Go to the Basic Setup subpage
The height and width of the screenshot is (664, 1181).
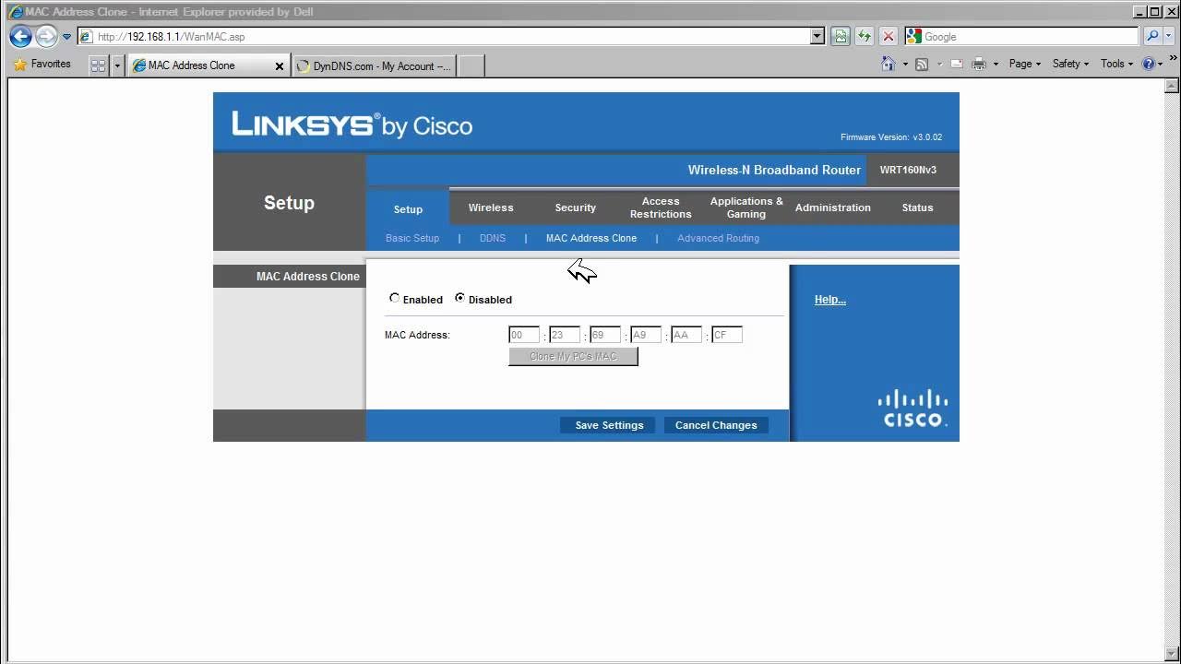pos(412,238)
